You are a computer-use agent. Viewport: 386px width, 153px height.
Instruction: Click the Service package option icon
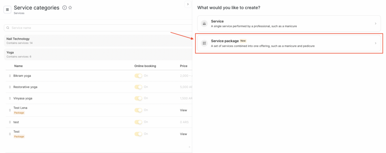point(204,43)
